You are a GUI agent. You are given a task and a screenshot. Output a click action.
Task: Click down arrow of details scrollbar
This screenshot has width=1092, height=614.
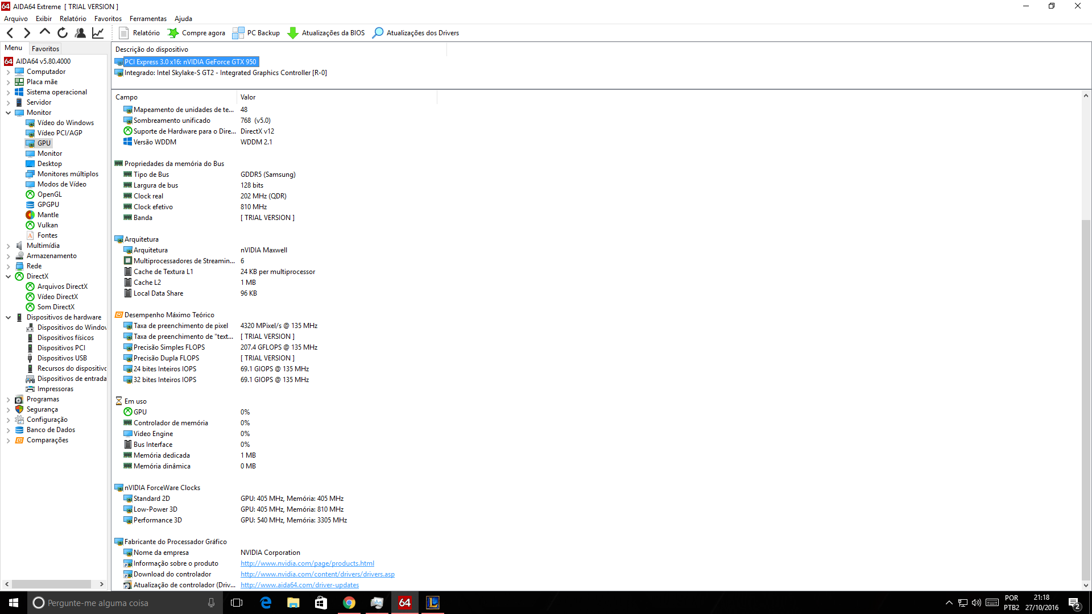[1086, 585]
